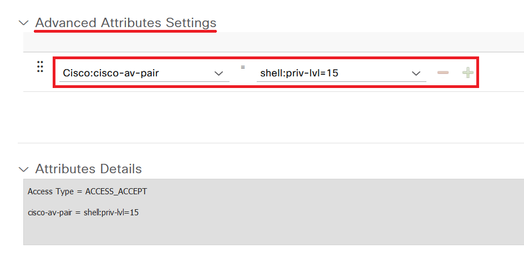The height and width of the screenshot is (264, 524).
Task: Click the Attributes Details heading text
Action: click(89, 169)
